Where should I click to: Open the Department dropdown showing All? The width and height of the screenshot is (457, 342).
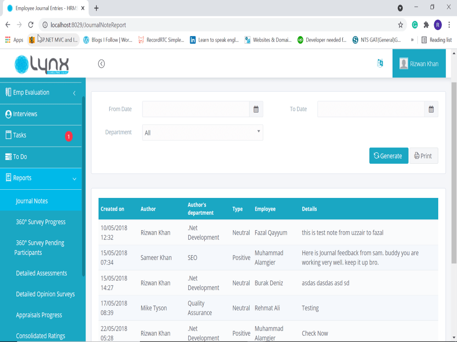[202, 133]
